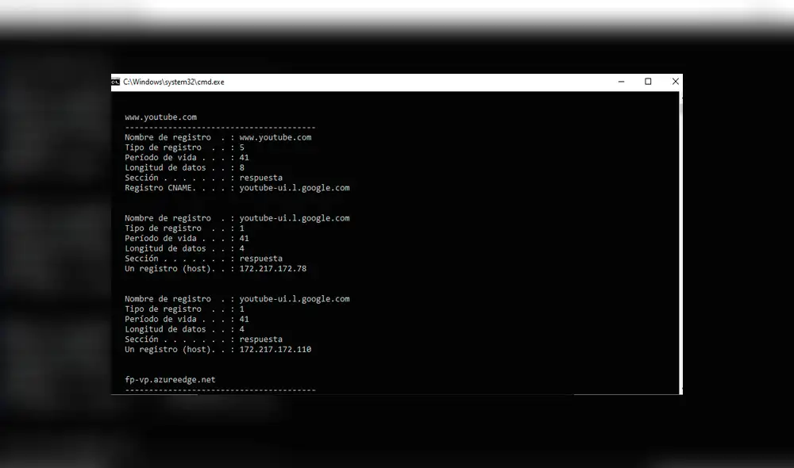Click the IP address 172.217.172.110
Image resolution: width=794 pixels, height=468 pixels.
pos(276,349)
